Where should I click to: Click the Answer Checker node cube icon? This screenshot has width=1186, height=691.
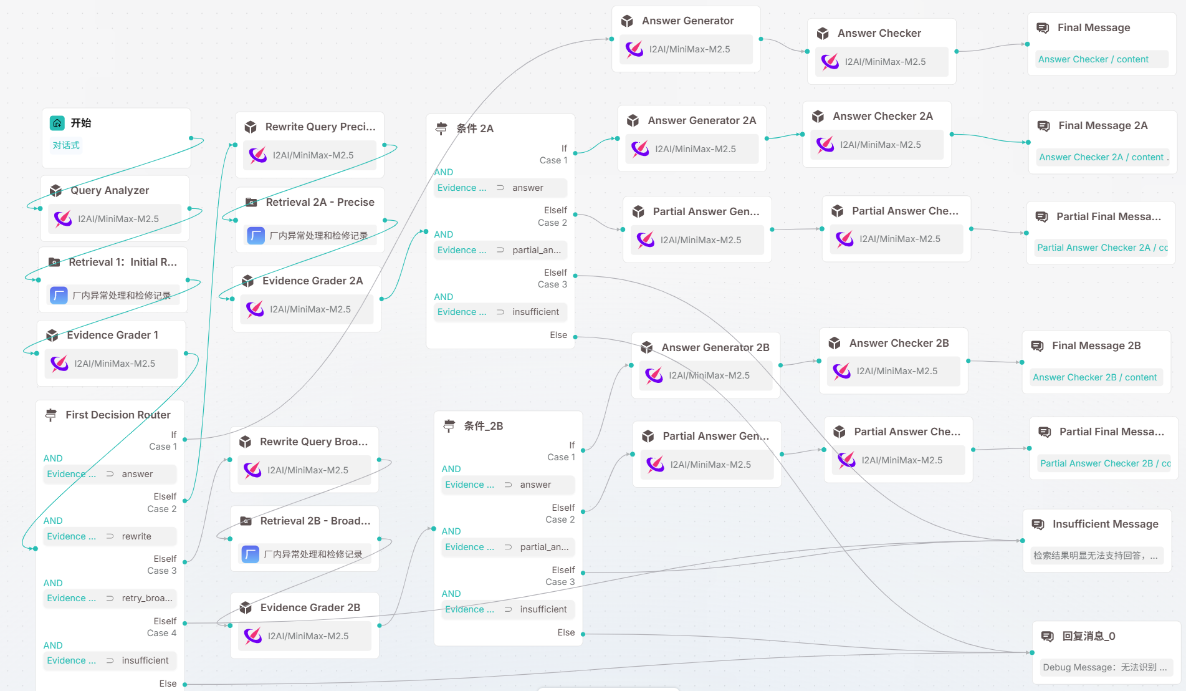pos(823,33)
